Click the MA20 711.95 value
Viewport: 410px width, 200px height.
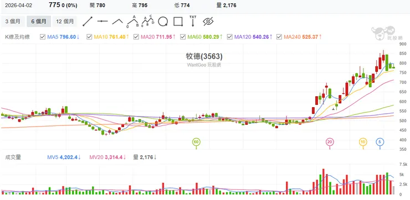point(158,37)
